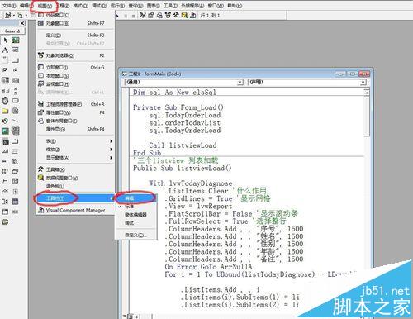Screen dimensions: 413x319
Task: Toggle the checked 标准 toolbar entry
Action: (136, 207)
